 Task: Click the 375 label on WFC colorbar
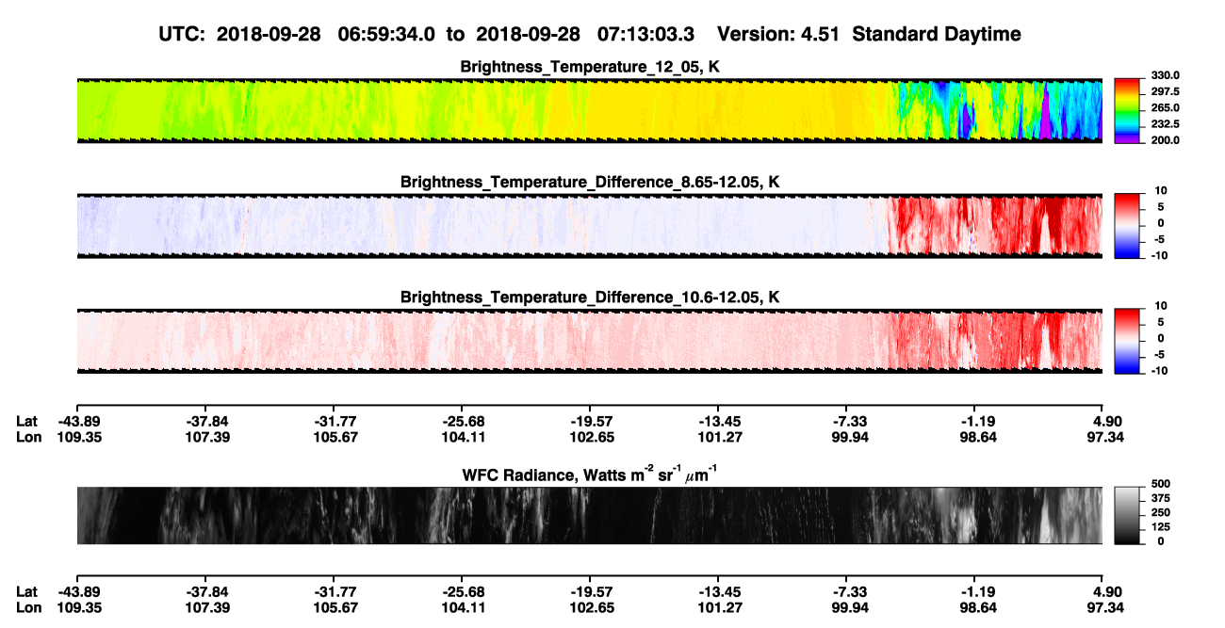pyautogui.click(x=1159, y=500)
